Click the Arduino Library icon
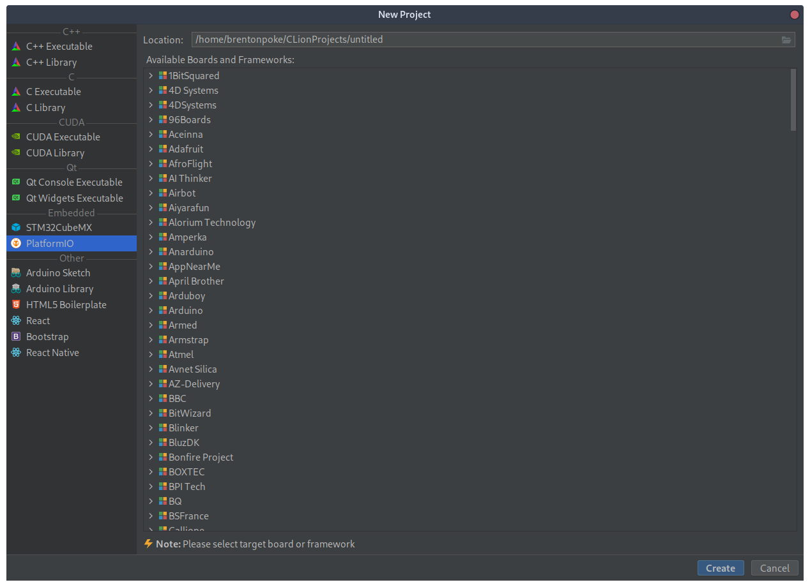810x587 pixels. (16, 289)
